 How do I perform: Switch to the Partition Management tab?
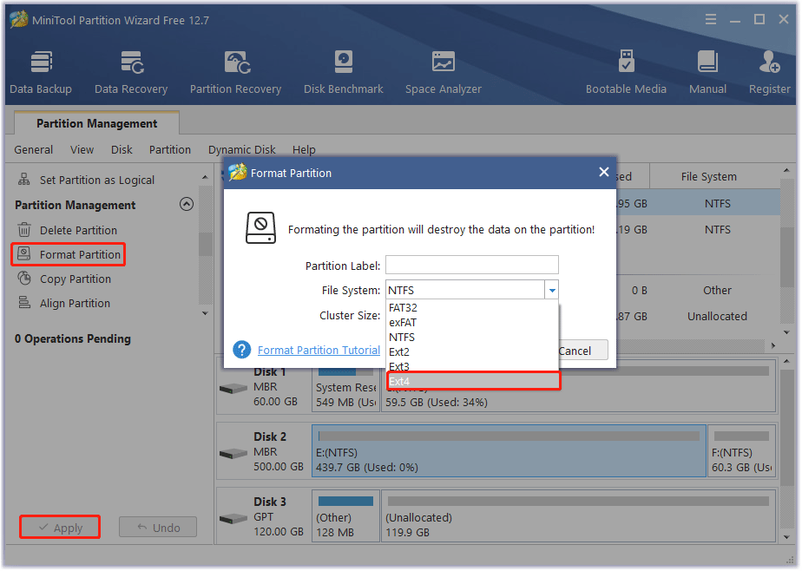click(x=96, y=123)
